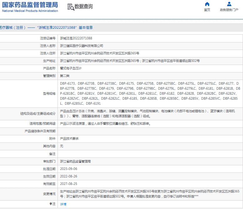The height and width of the screenshot is (209, 243).
Task: Click the 审批部门 row label
Action: click(49, 162)
